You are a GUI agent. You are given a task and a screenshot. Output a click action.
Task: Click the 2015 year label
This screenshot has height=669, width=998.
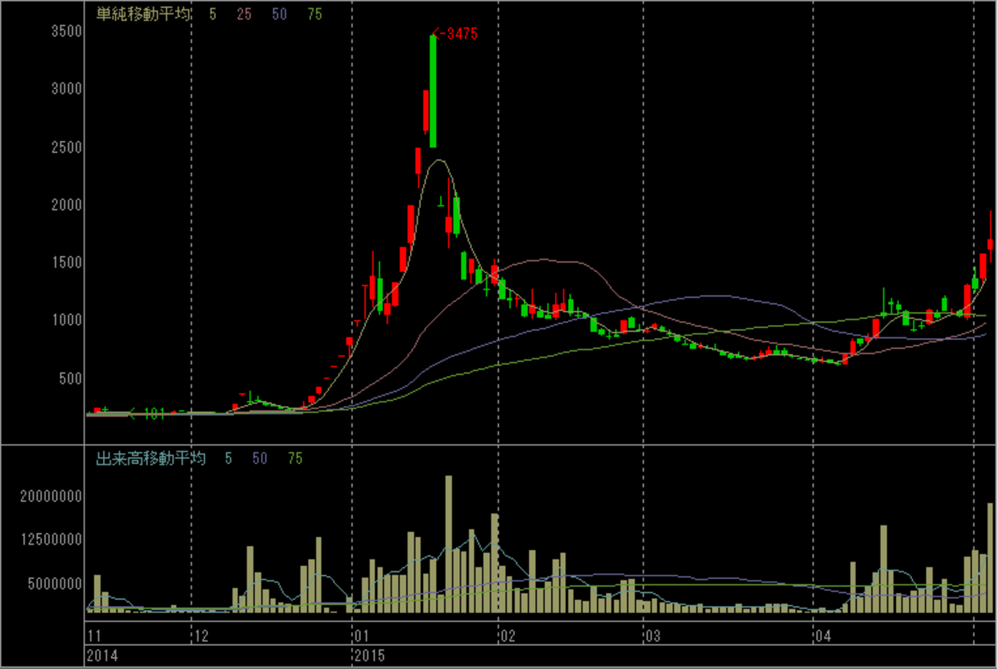coord(370,656)
